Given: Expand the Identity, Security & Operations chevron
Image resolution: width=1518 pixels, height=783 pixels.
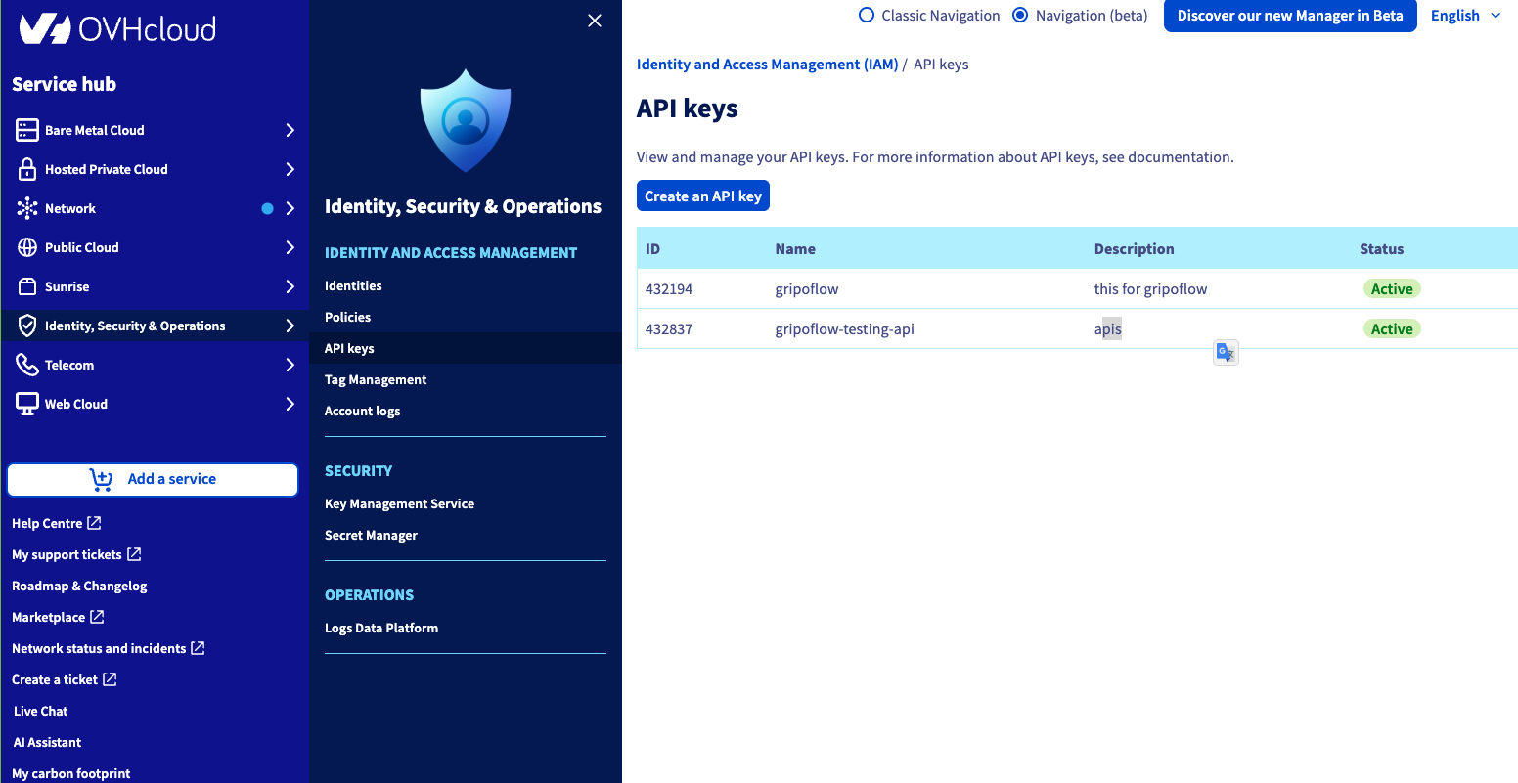Looking at the screenshot, I should 290,326.
